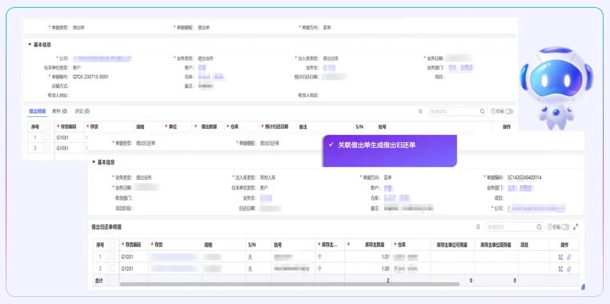The width and height of the screenshot is (610, 304).
Task: Check the select-all box in return detail header
Action: point(113,245)
